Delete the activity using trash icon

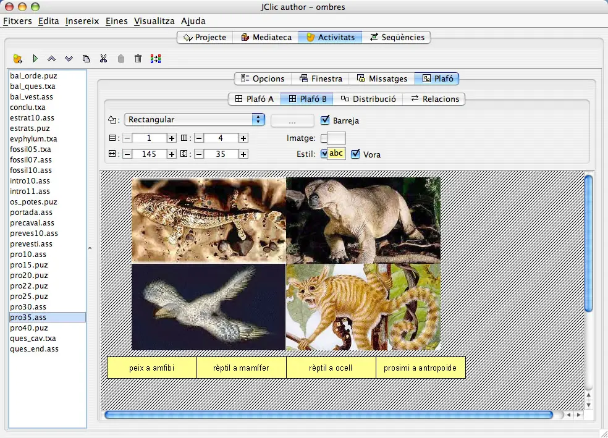[138, 59]
